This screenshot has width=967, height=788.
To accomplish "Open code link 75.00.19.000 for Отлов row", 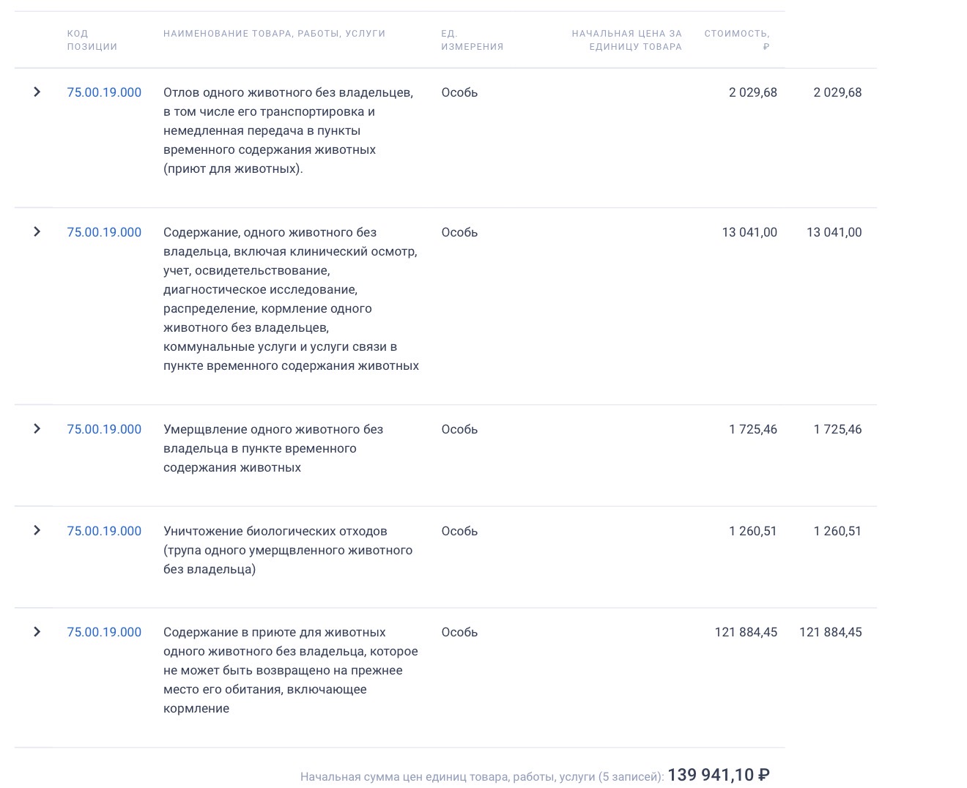I will [104, 92].
